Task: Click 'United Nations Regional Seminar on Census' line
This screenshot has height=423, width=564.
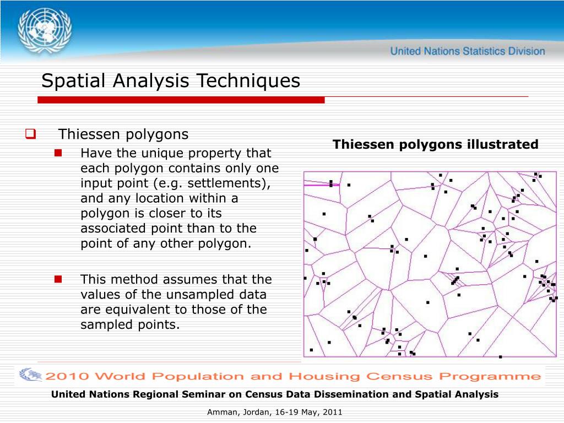Action: 275,394
